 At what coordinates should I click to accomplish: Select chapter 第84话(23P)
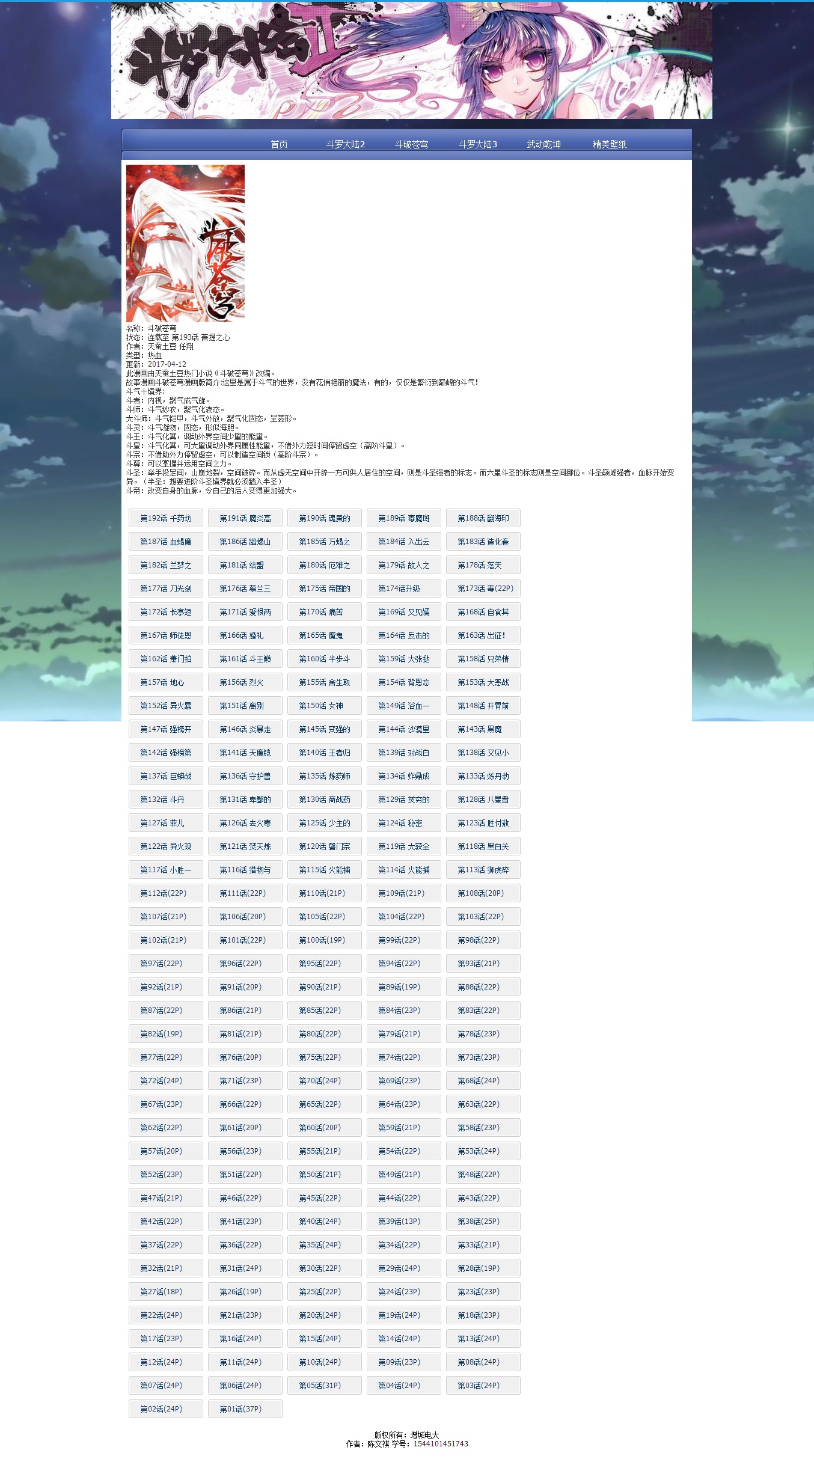pyautogui.click(x=404, y=1011)
